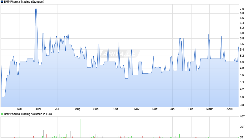Click the 'Juli' month label
250x140 pixels.
tap(57, 109)
